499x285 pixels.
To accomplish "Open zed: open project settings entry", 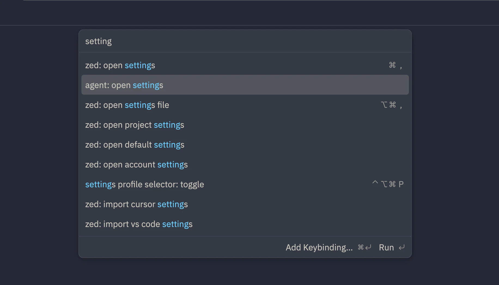I will pos(135,125).
